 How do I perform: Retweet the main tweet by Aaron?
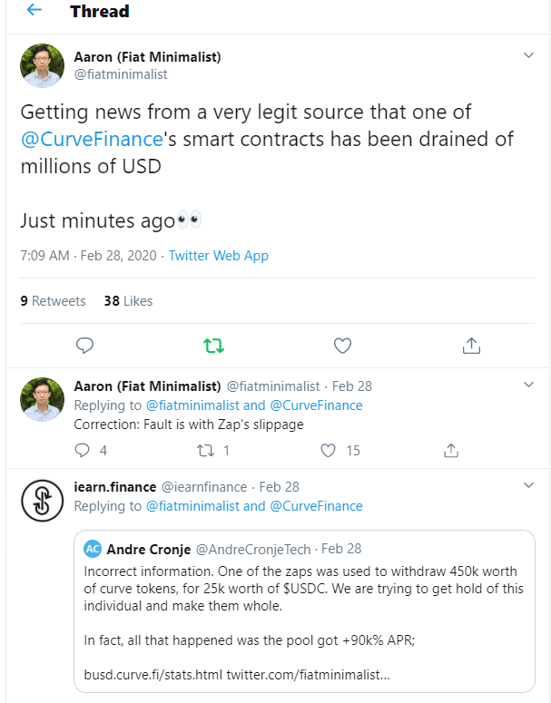[213, 346]
